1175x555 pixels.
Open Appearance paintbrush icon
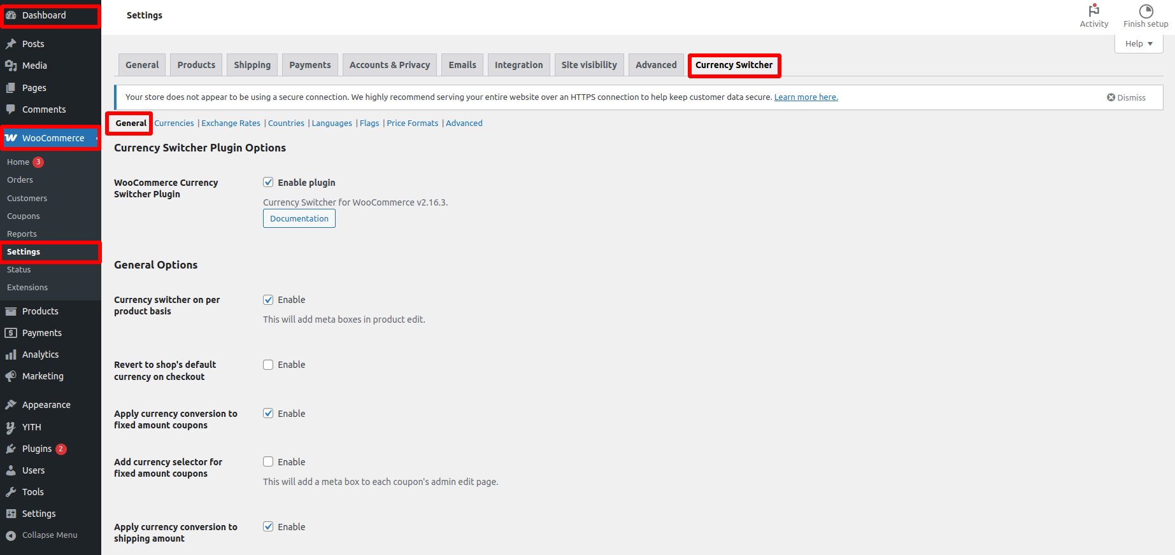click(11, 405)
